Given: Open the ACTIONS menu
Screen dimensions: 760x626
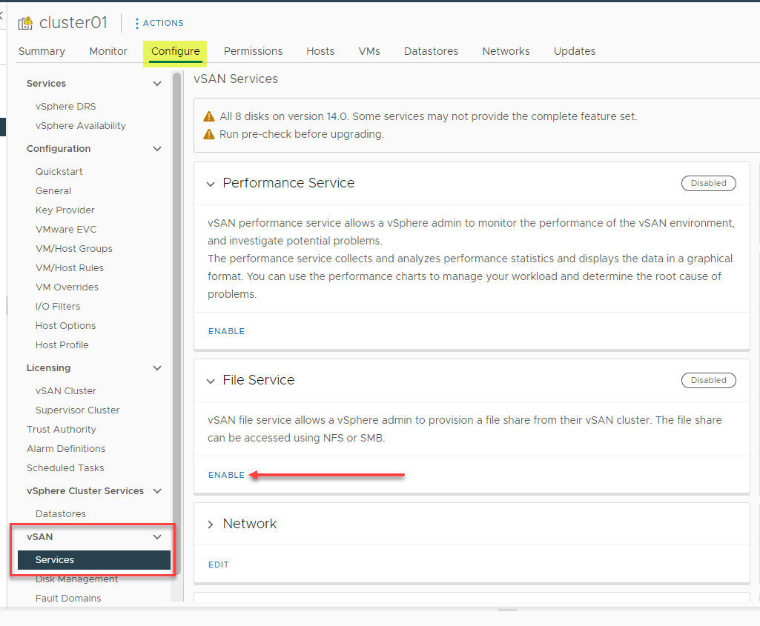Looking at the screenshot, I should pos(159,23).
